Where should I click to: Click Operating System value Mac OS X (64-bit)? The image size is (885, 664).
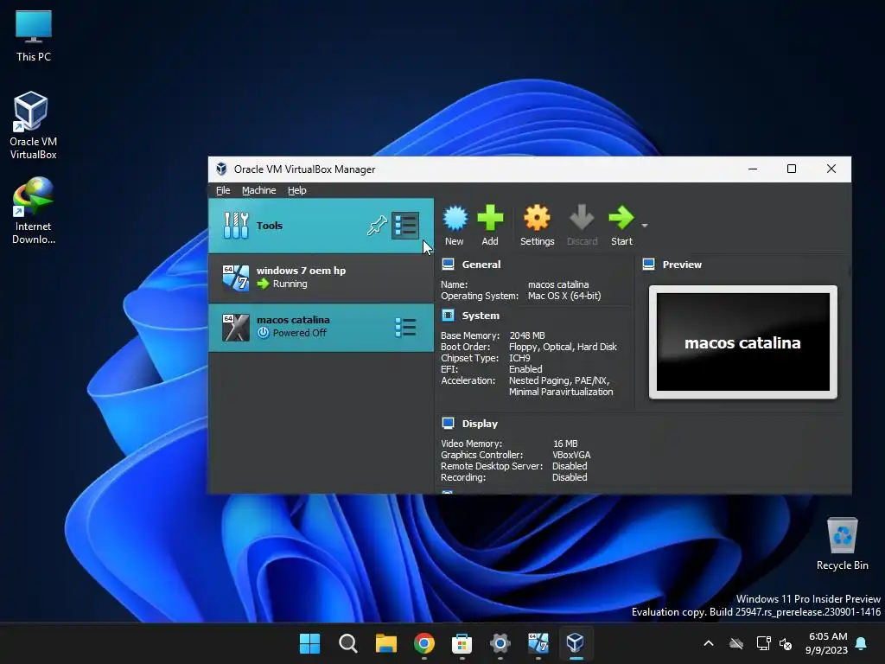click(x=564, y=296)
